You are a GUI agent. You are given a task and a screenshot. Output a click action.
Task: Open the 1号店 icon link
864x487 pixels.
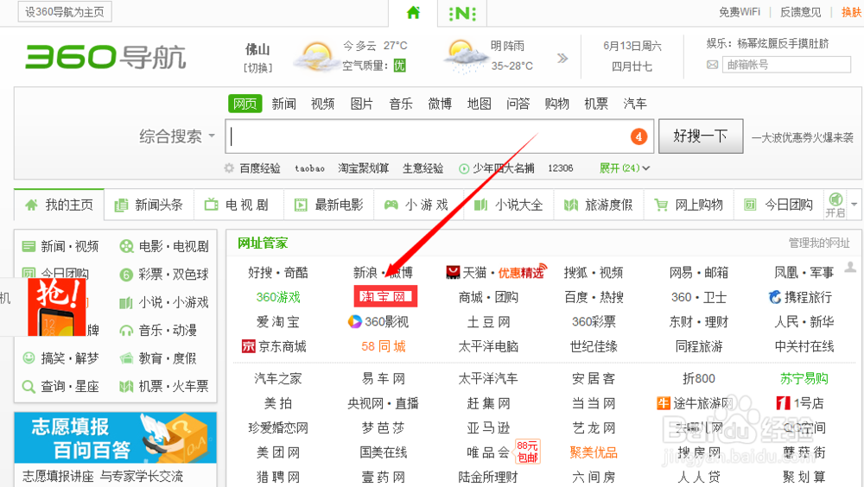[x=783, y=403]
